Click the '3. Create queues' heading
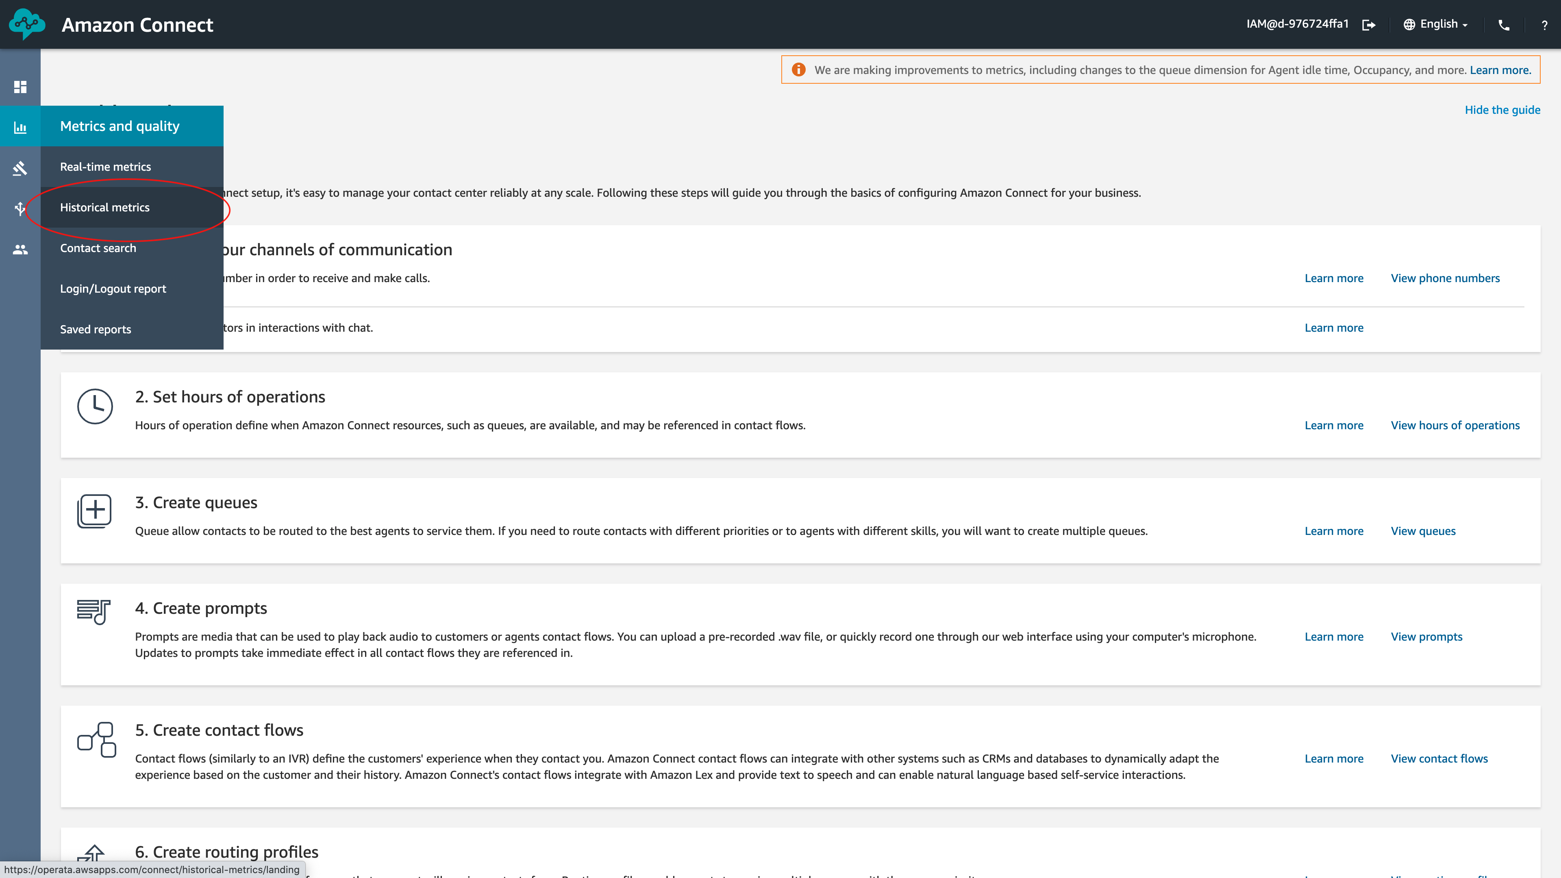 coord(196,502)
